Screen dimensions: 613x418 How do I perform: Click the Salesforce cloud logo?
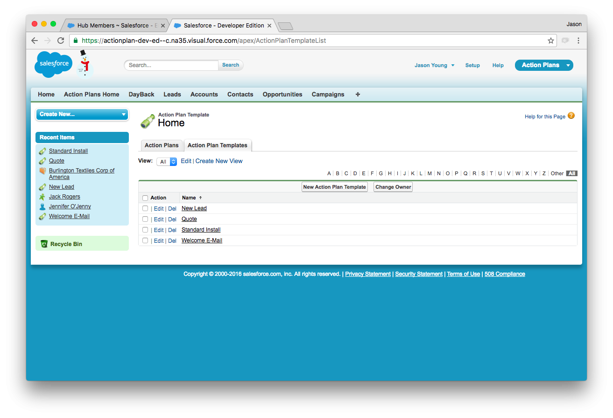pyautogui.click(x=53, y=64)
